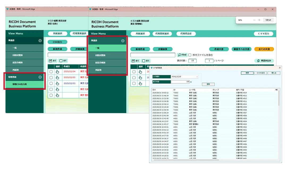Click the app logo icon in the ログ管理画面 title bar
Image resolution: width=287 pixels, height=172 pixels.
tap(152, 67)
